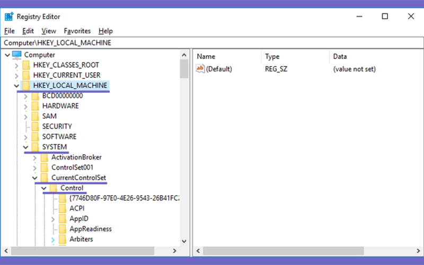The width and height of the screenshot is (424, 265).
Task: Click the values pane horizontal scrollbar thumb
Action: tap(284, 251)
